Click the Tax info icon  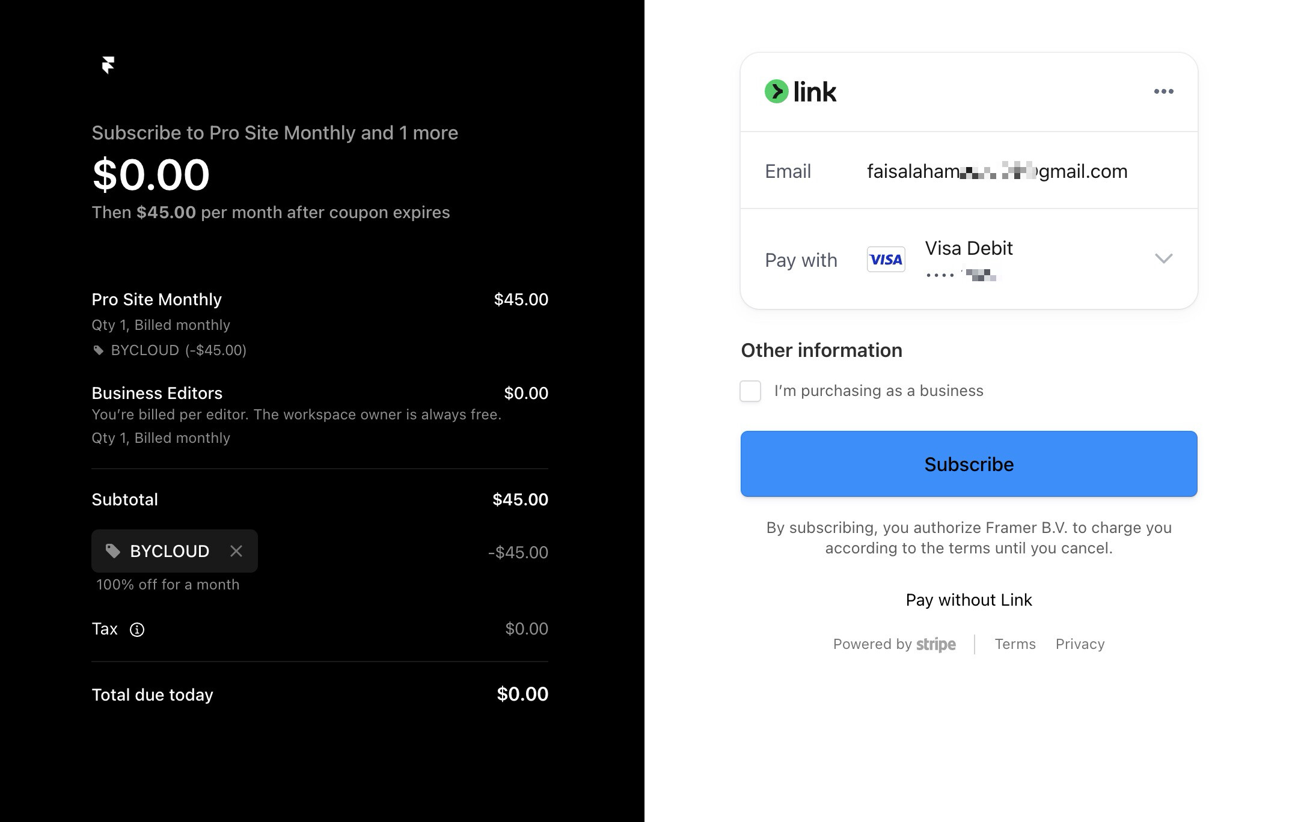click(x=137, y=630)
